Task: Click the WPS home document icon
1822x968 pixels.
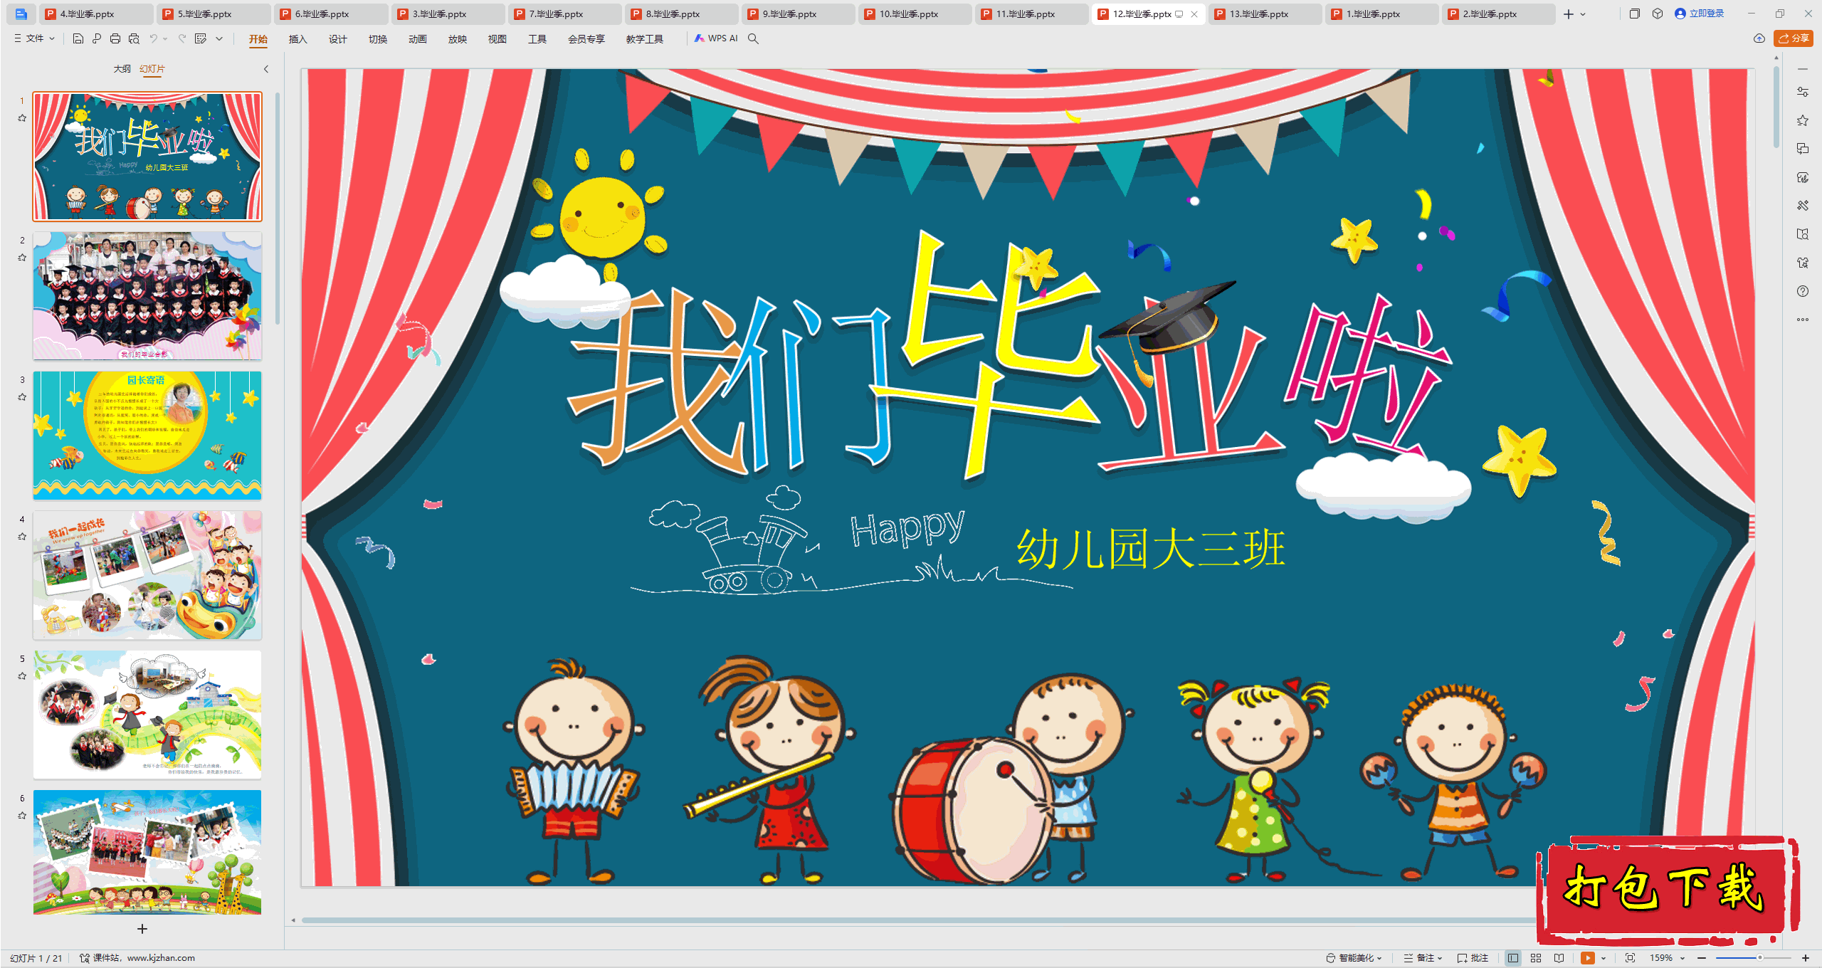Action: [21, 14]
